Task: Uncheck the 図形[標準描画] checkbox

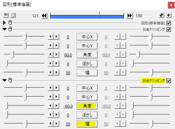Action: (x=169, y=23)
